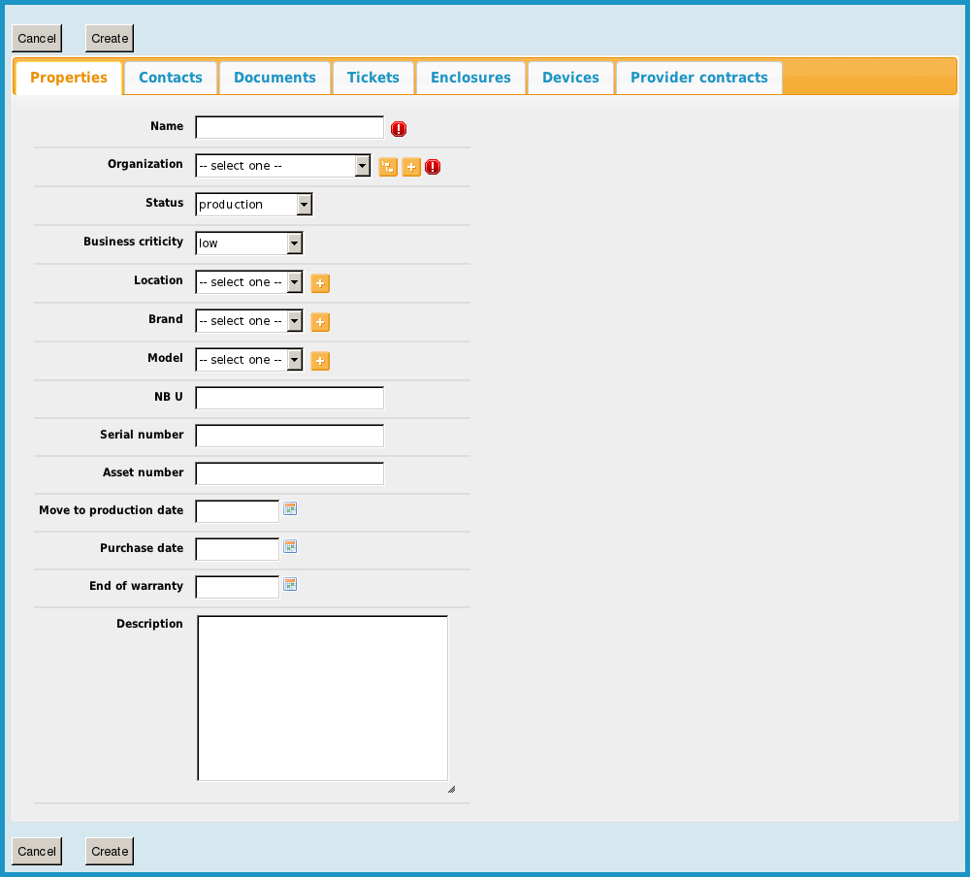Viewport: 970px width, 877px height.
Task: Switch to the Contacts tab
Action: [171, 78]
